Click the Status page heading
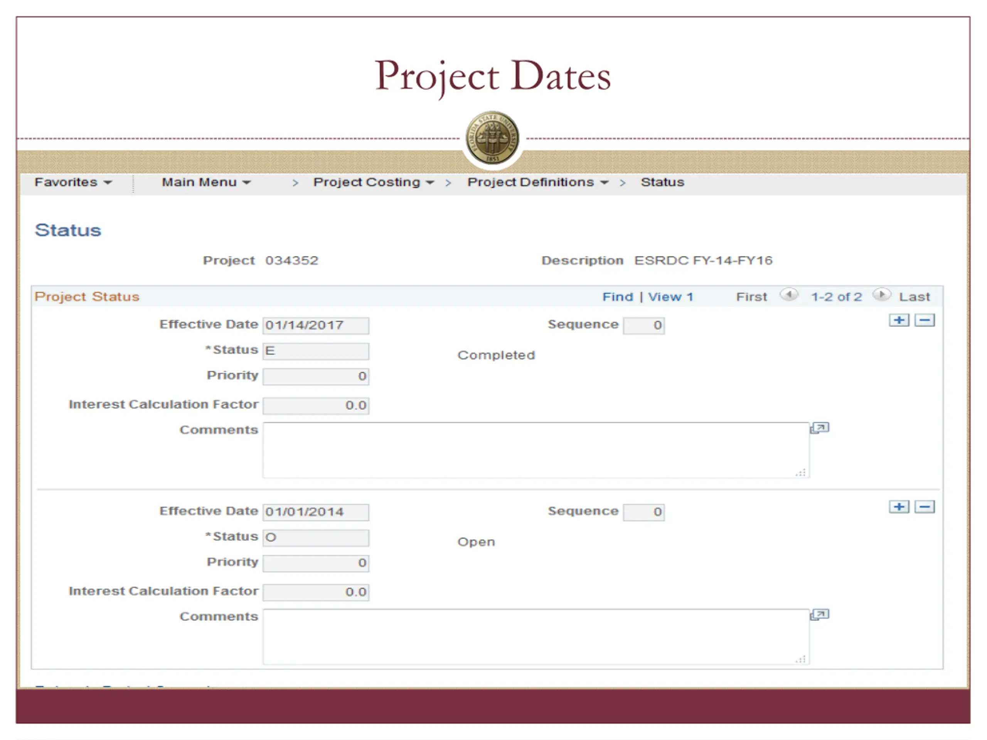987x740 pixels. 68,230
